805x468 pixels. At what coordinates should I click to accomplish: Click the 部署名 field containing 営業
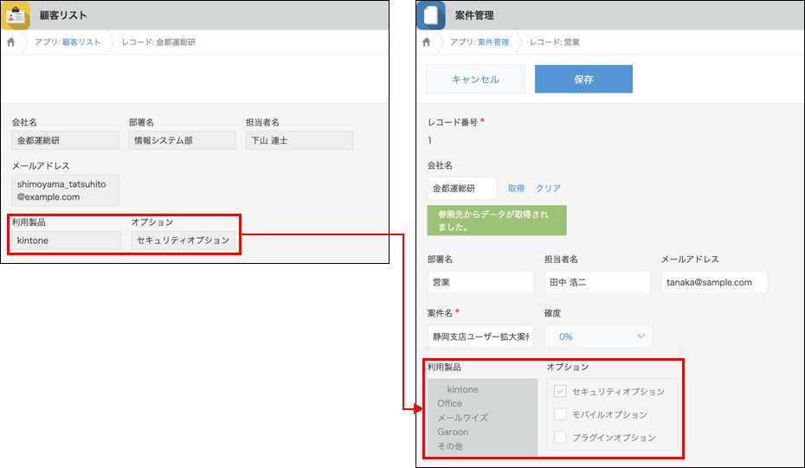[x=480, y=282]
